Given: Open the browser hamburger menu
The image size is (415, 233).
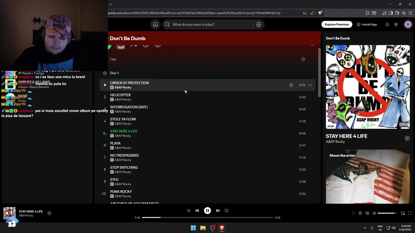Looking at the screenshot, I should pos(410,13).
